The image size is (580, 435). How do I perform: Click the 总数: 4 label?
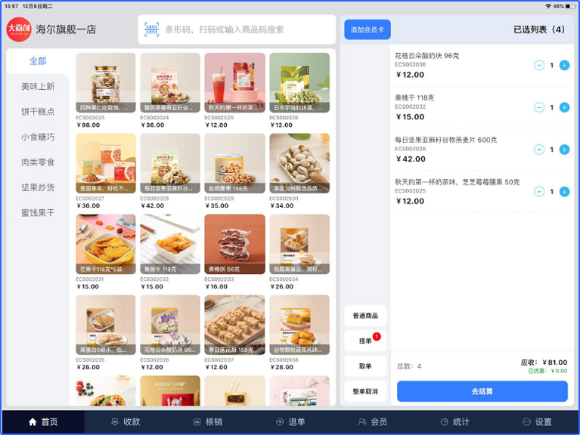(409, 366)
